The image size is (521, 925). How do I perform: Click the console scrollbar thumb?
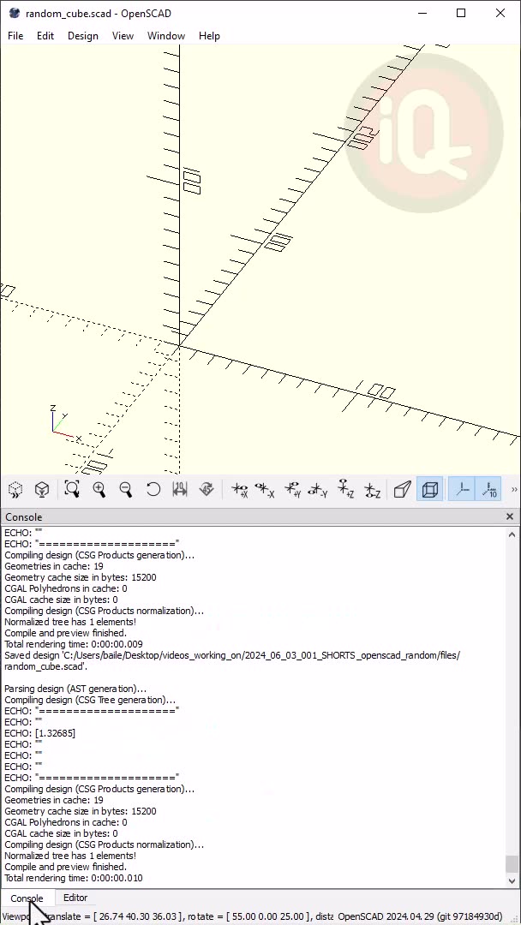tap(512, 863)
